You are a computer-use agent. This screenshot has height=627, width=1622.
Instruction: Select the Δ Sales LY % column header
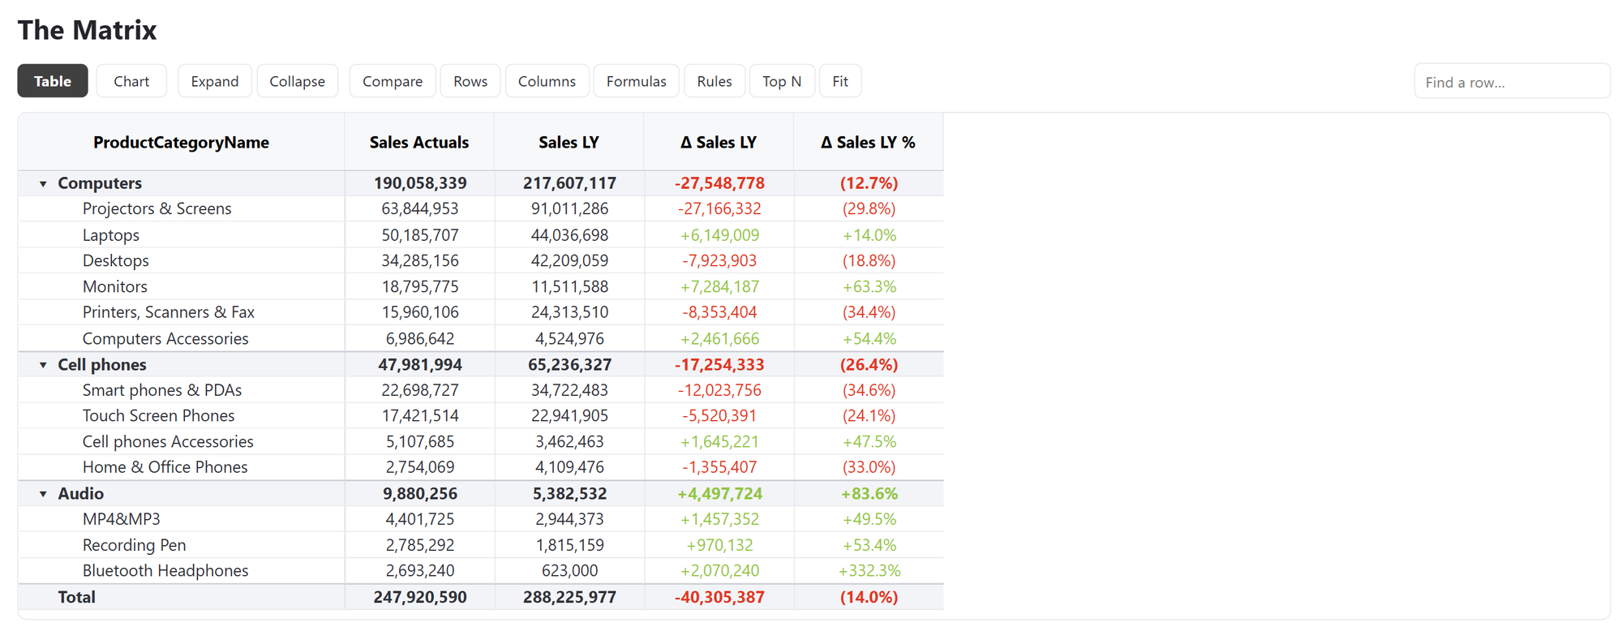pyautogui.click(x=868, y=143)
